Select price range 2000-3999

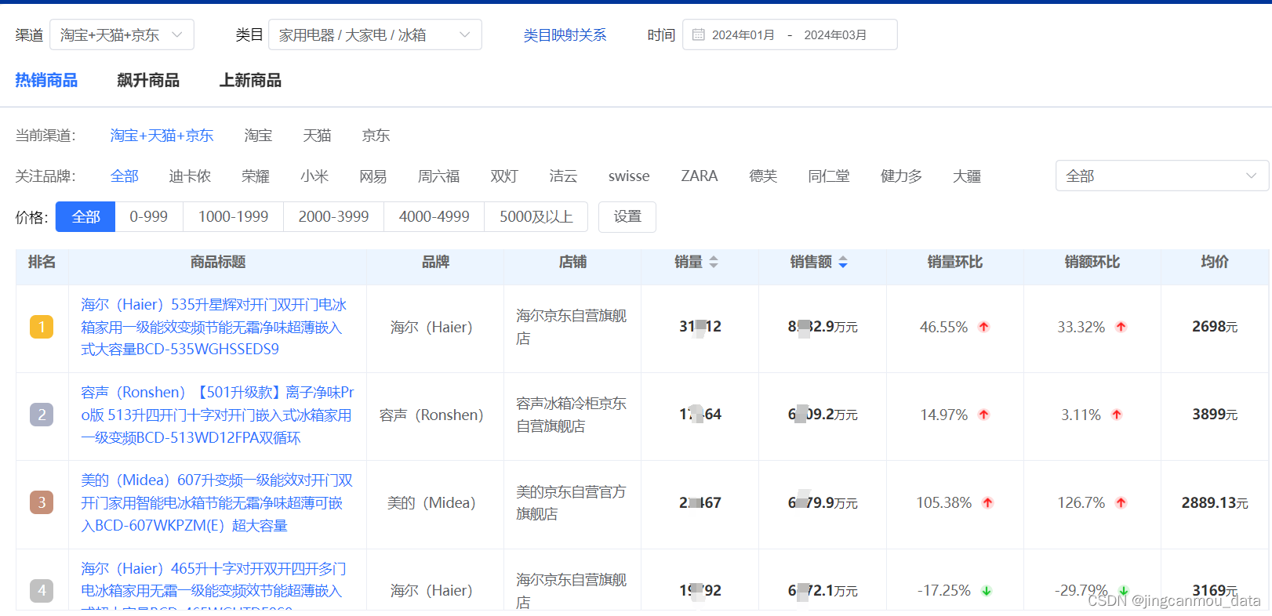[334, 217]
